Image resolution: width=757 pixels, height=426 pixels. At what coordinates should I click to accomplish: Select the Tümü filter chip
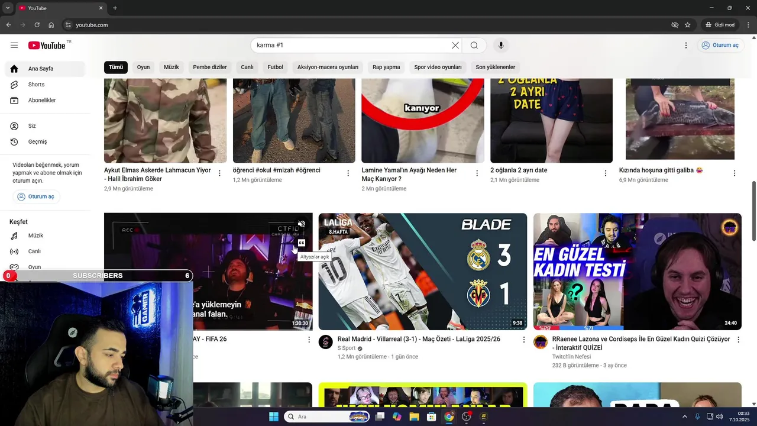(116, 67)
